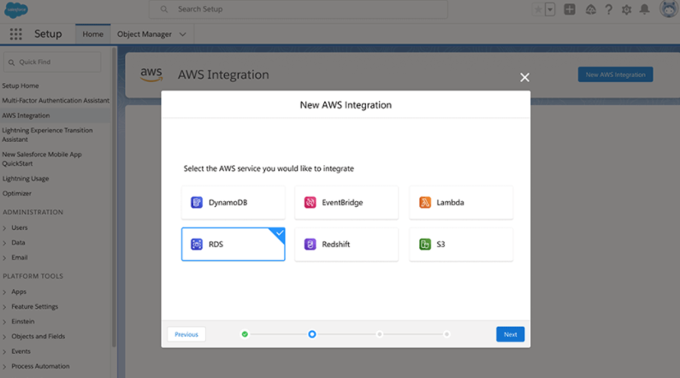
Task: Click the Previous button
Action: [x=186, y=334]
